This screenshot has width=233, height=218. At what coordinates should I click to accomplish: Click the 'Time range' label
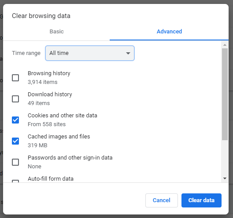26,53
